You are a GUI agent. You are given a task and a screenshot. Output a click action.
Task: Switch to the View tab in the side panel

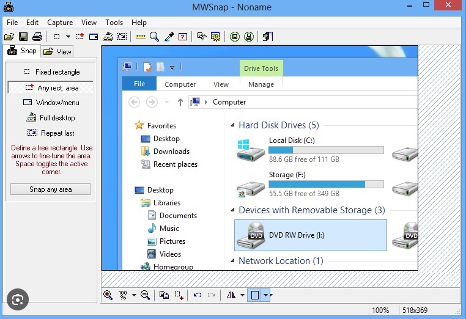tap(57, 52)
